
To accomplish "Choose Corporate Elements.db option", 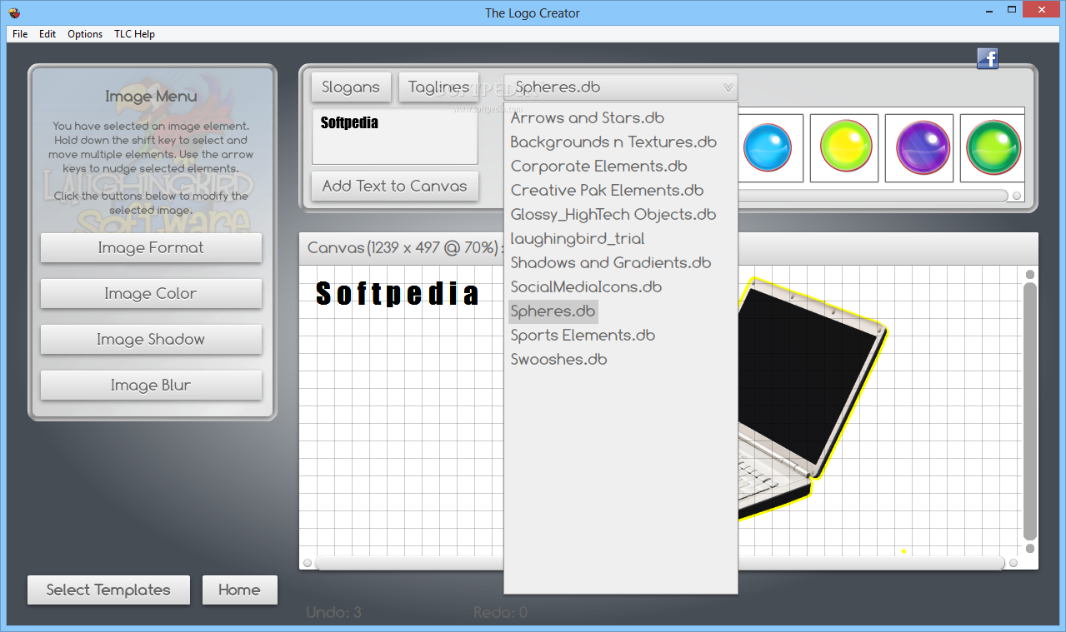I will click(x=598, y=166).
